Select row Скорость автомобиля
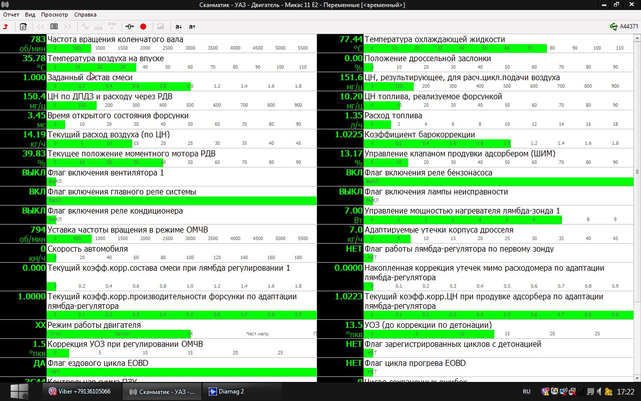The width and height of the screenshot is (641, 401). pyautogui.click(x=158, y=253)
